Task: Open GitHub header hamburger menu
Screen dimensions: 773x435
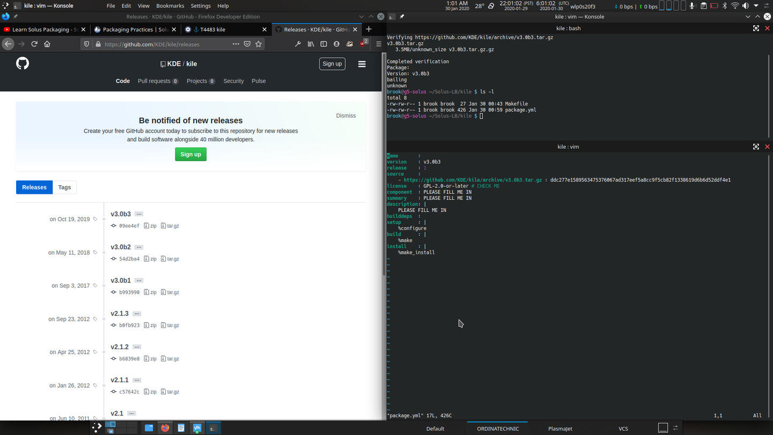Action: (362, 64)
